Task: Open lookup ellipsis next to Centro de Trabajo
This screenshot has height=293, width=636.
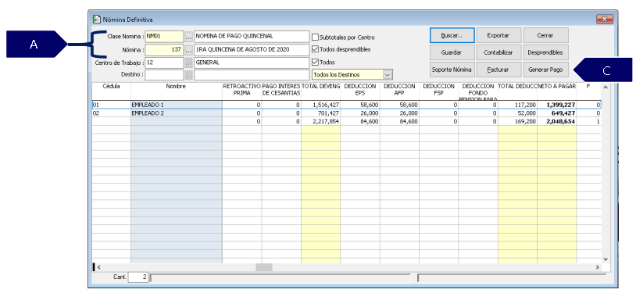Action: [188, 63]
